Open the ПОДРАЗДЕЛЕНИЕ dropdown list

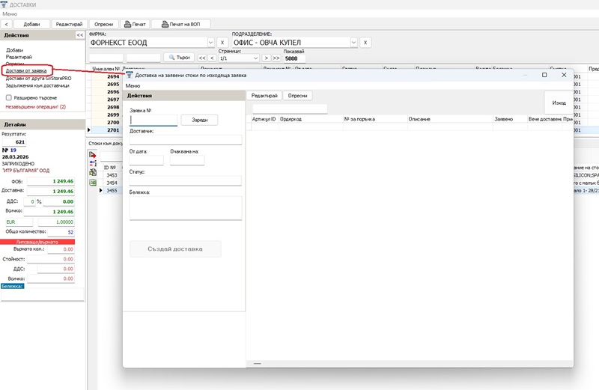tap(352, 43)
